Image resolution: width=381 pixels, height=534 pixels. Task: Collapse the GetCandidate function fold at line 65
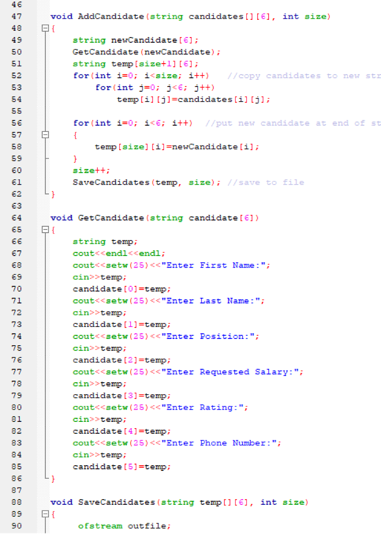[x=45, y=229]
